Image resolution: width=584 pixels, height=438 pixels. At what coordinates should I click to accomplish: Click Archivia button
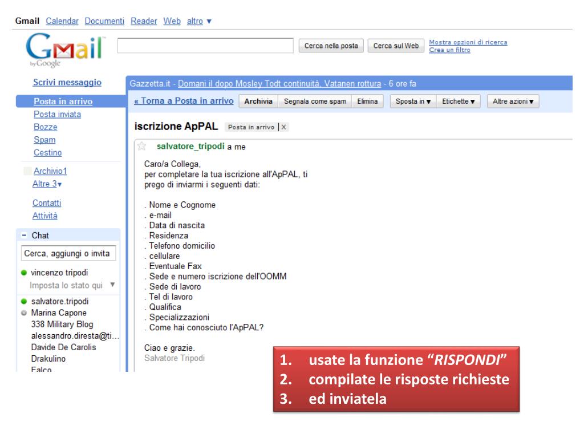coord(258,102)
